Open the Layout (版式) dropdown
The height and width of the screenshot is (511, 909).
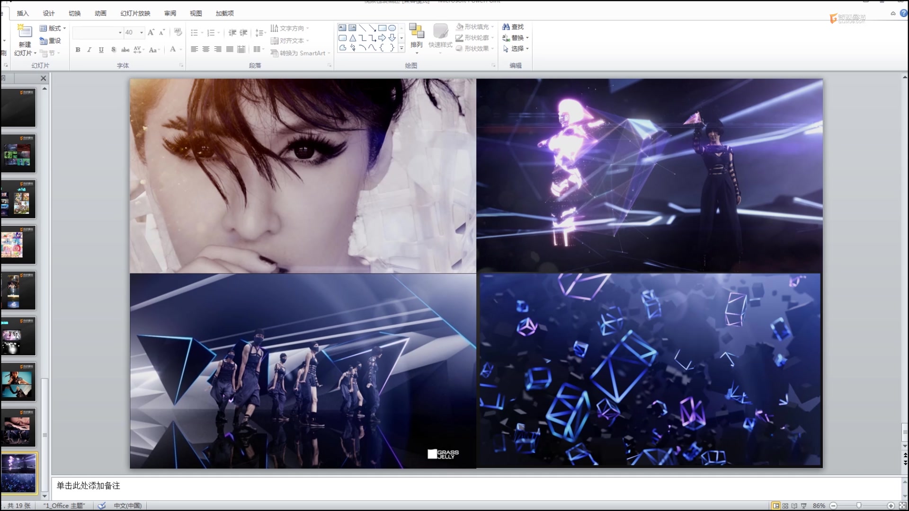tap(53, 28)
